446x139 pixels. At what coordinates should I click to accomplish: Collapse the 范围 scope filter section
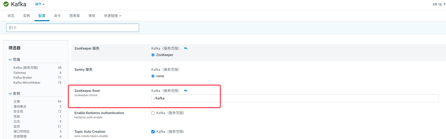click(10, 60)
